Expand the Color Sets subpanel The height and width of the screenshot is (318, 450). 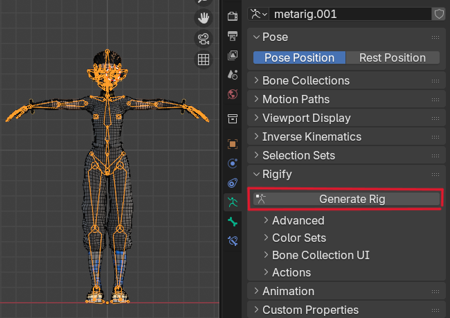298,238
